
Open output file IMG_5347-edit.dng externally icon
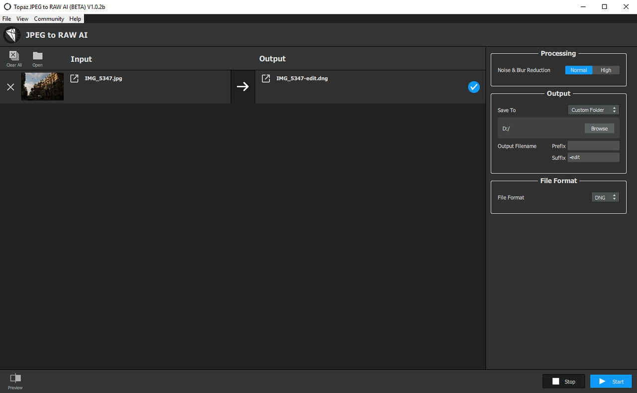pos(266,79)
